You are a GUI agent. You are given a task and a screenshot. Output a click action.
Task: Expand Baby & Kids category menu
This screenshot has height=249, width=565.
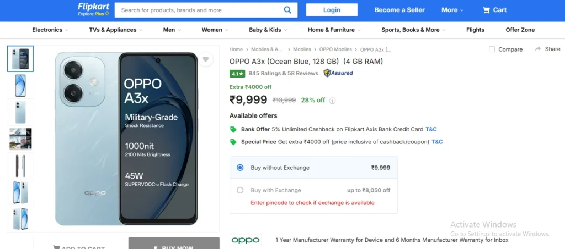coord(268,30)
